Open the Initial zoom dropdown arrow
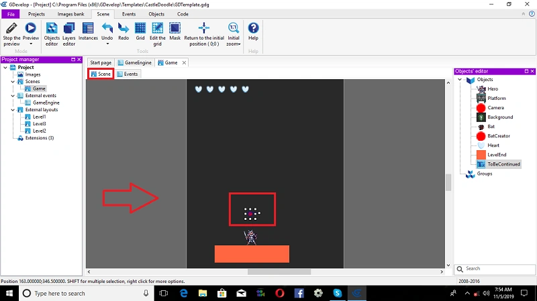The height and width of the screenshot is (301, 537). click(239, 44)
